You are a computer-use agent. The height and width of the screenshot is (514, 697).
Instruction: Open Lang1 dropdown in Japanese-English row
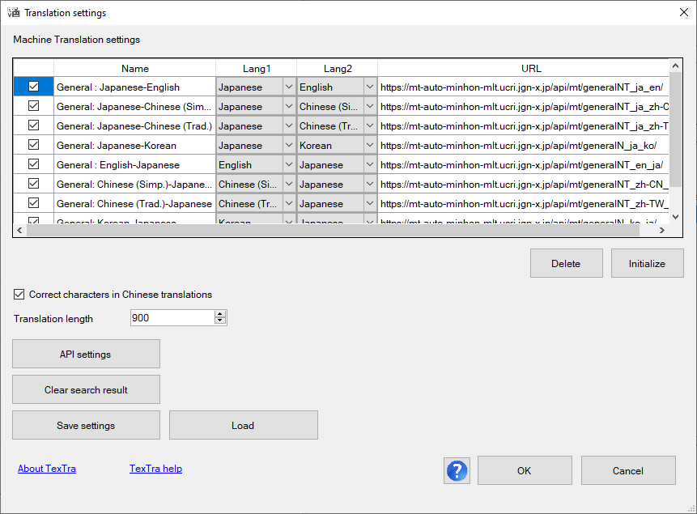pos(289,87)
